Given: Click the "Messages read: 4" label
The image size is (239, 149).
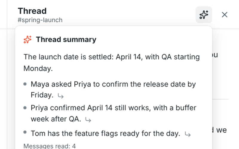Looking at the screenshot, I should tap(50, 146).
